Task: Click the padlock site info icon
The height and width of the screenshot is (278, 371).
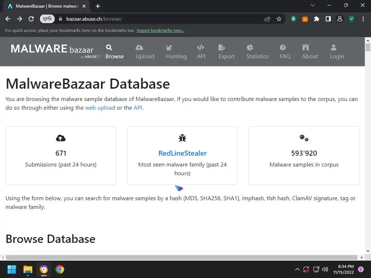Action: (x=61, y=19)
